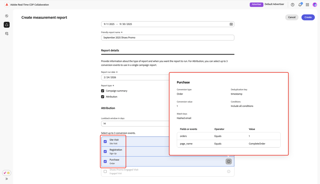
Task: Open the user profile avatar
Action: point(315,5)
